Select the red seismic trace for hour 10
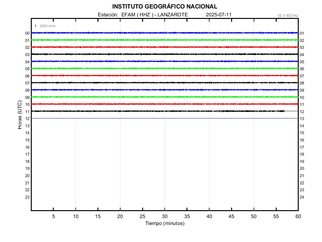Viewport: 322px width, 242px height. point(165,104)
